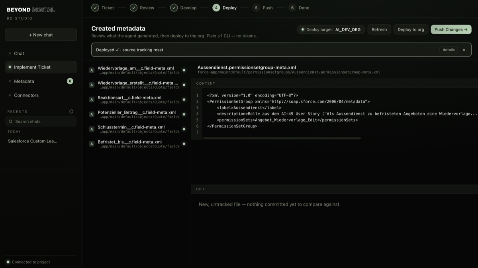This screenshot has height=268, width=478.
Task: Click the 'A' badge beside Reaktionsart__c file
Action: [92, 99]
